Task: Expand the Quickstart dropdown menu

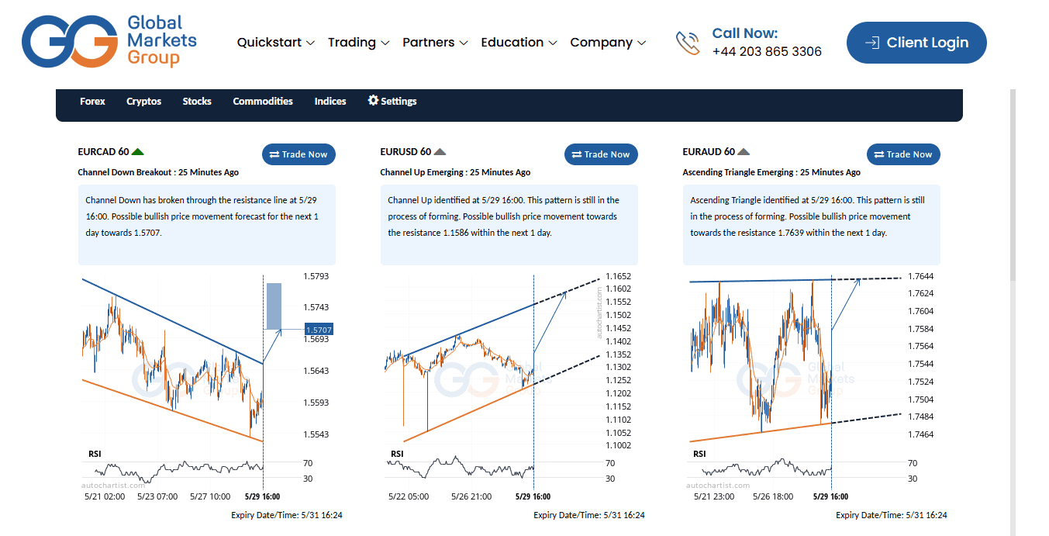Action: click(276, 43)
